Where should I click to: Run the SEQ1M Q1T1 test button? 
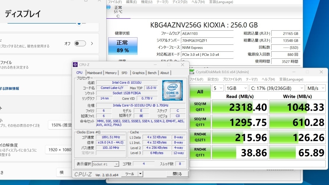200,122
